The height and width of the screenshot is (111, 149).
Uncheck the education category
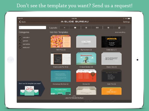pos(20,37)
